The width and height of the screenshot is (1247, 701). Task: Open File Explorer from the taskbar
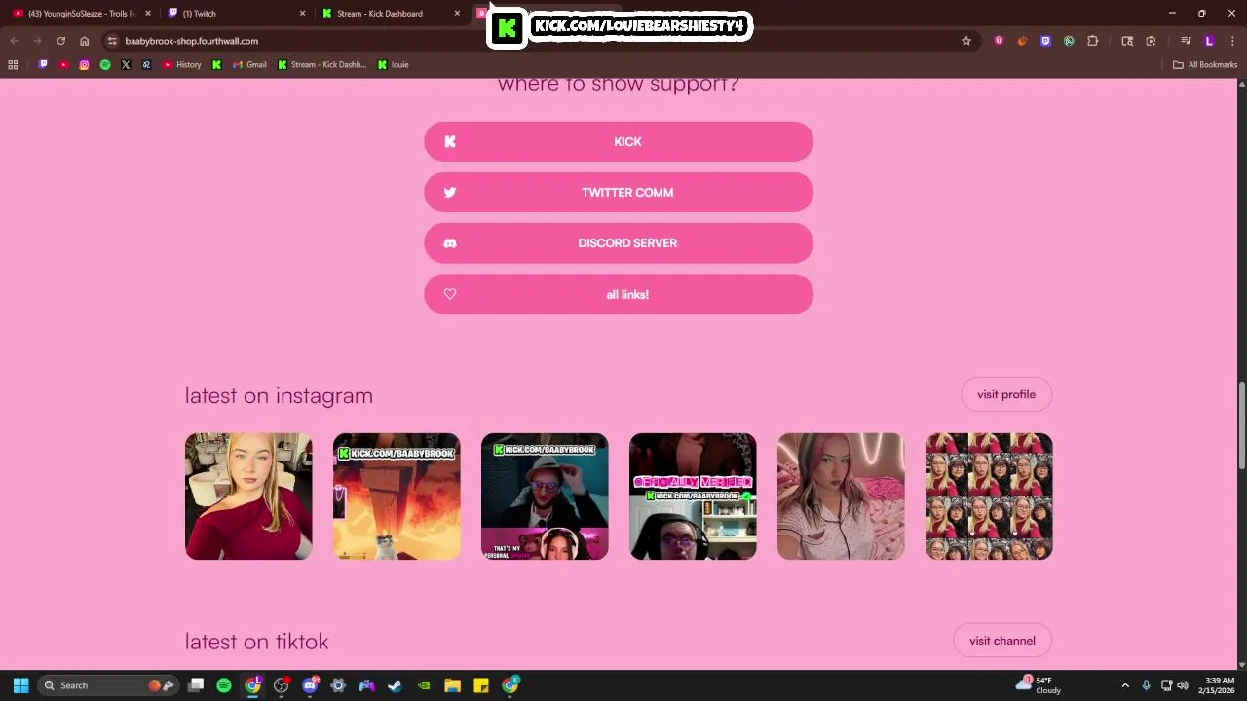pyautogui.click(x=452, y=685)
